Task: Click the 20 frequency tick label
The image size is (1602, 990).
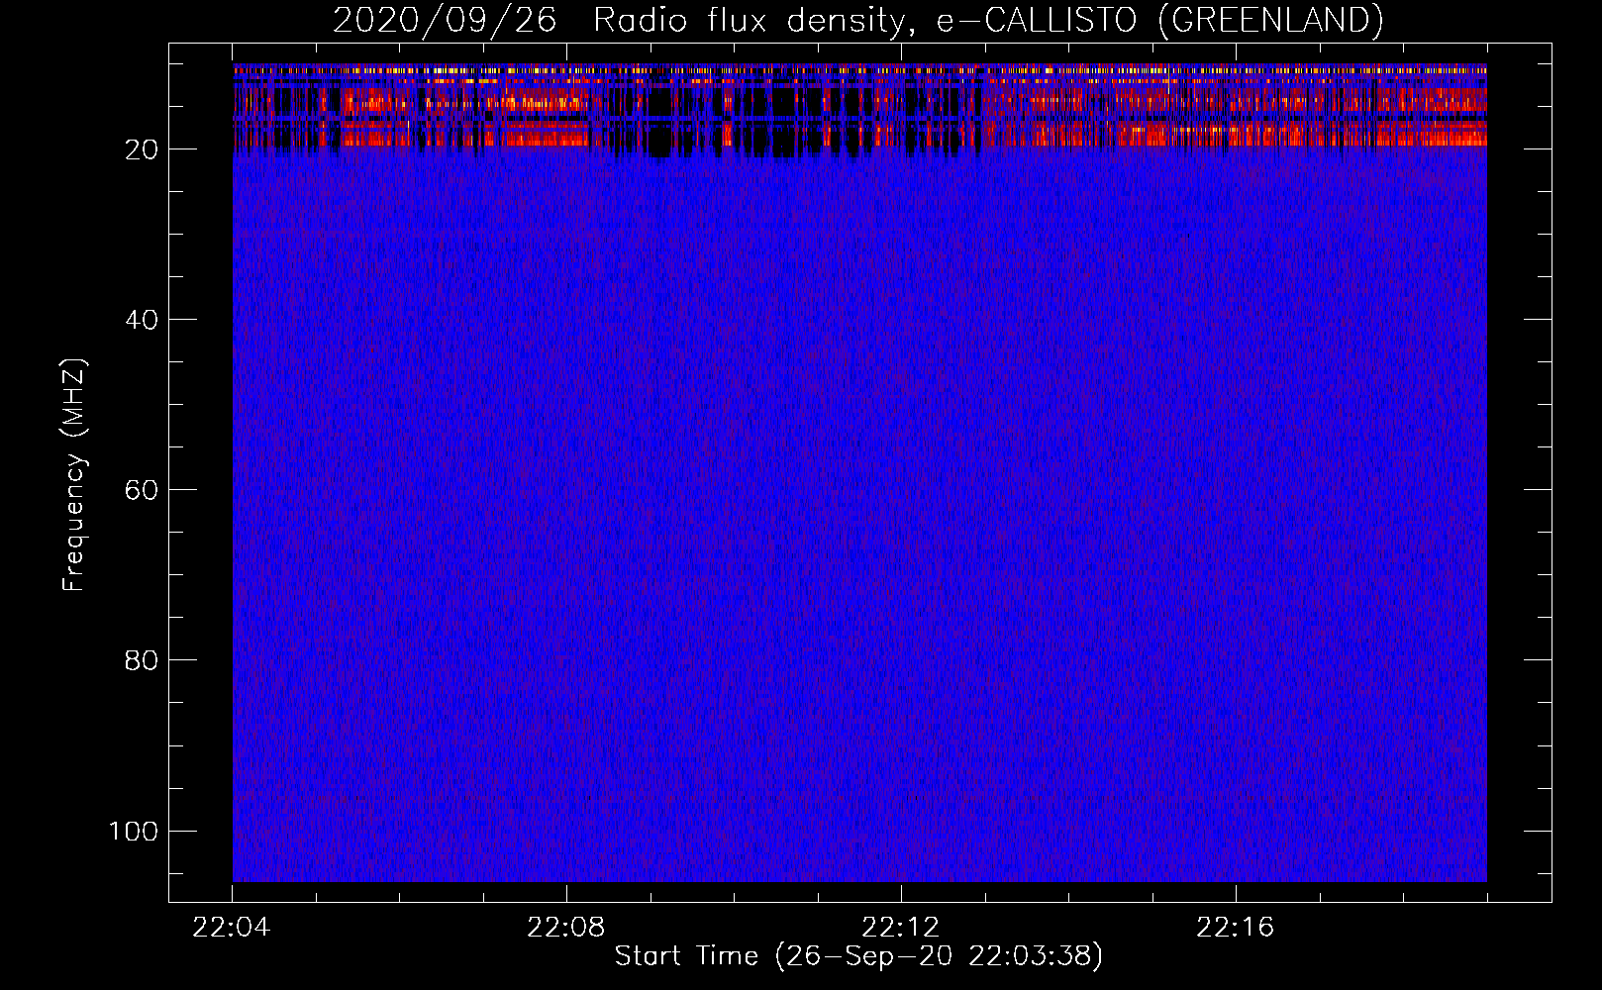Action: pos(142,149)
